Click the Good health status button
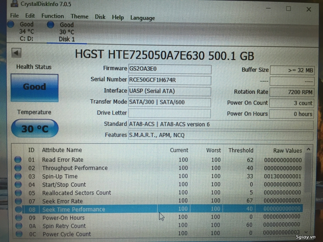323x242 pixels. tap(34, 87)
